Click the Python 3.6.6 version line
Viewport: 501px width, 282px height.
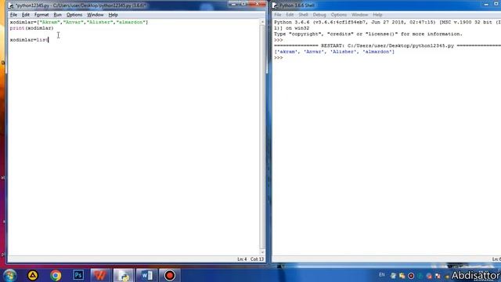tap(387, 22)
